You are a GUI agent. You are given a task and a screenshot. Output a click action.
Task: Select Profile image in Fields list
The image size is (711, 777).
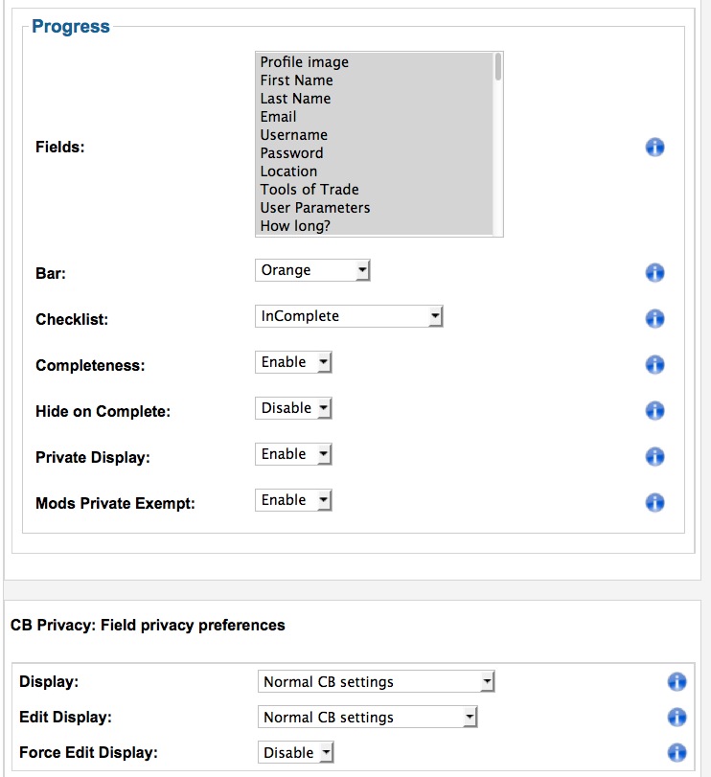tap(304, 62)
